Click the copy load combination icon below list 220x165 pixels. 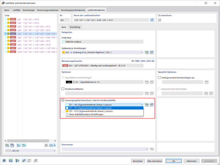[x=12, y=145]
